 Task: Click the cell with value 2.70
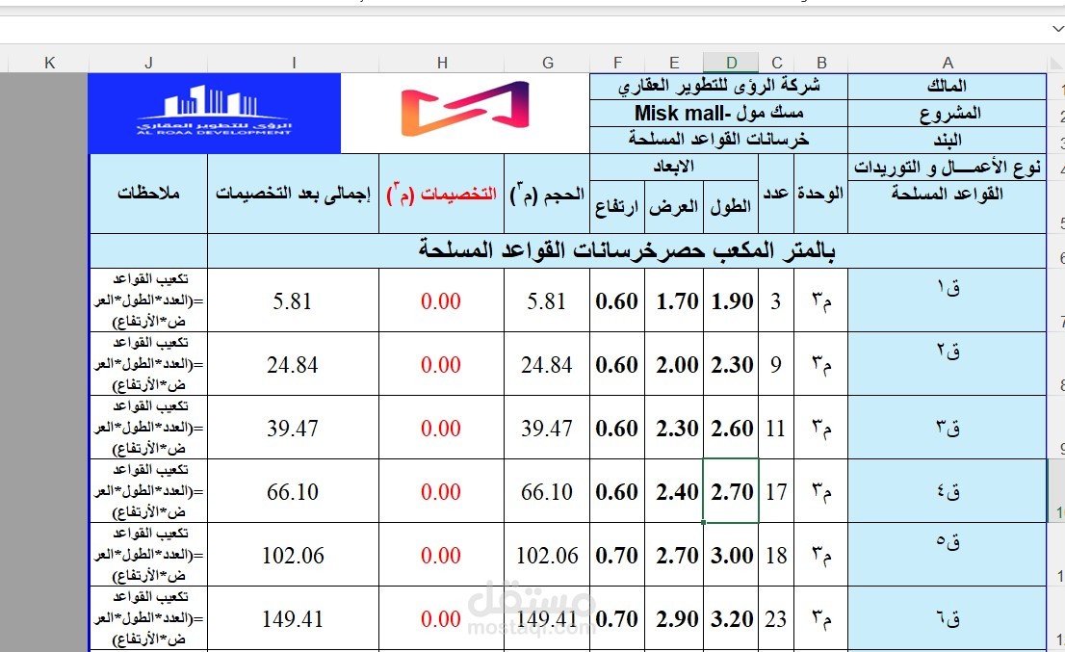pos(731,492)
